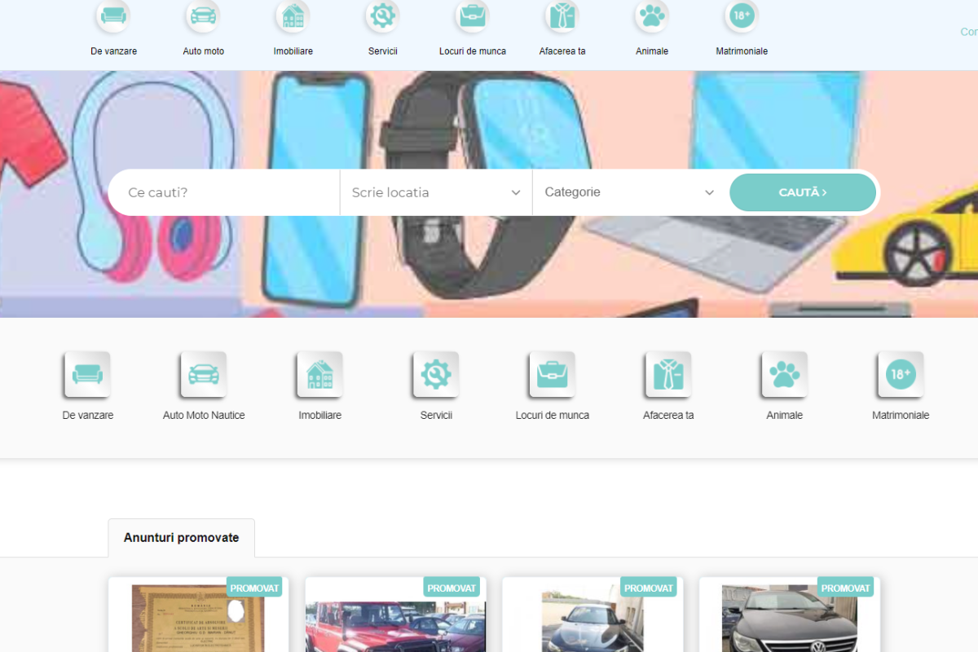Click the Servicii gear icon in header
The width and height of the screenshot is (978, 652).
tap(382, 15)
